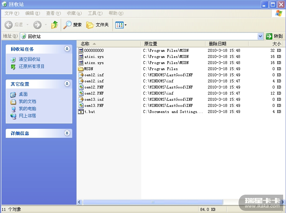Click the oem13.PNF file name
The width and height of the screenshot is (286, 213).
click(x=94, y=105)
